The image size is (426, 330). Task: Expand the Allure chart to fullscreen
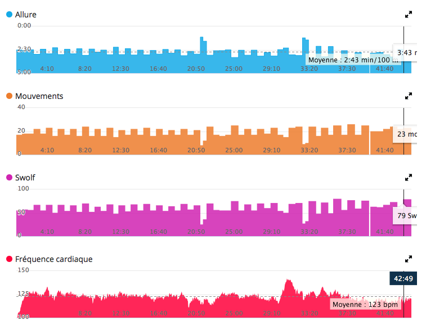[x=409, y=15]
